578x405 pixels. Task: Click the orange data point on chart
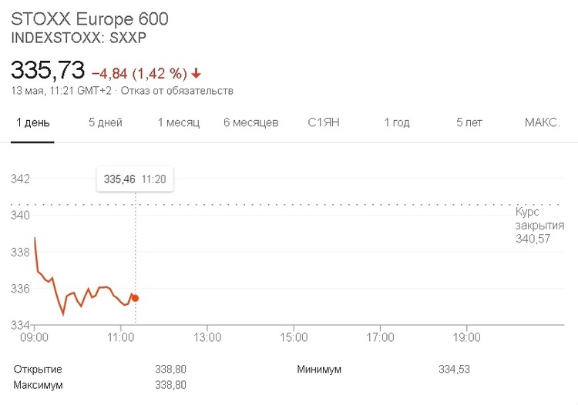pyautogui.click(x=136, y=298)
